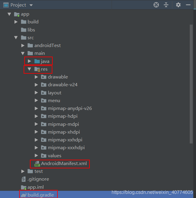Click the Collapse All icon
The width and height of the screenshot is (196, 198).
click(166, 5)
